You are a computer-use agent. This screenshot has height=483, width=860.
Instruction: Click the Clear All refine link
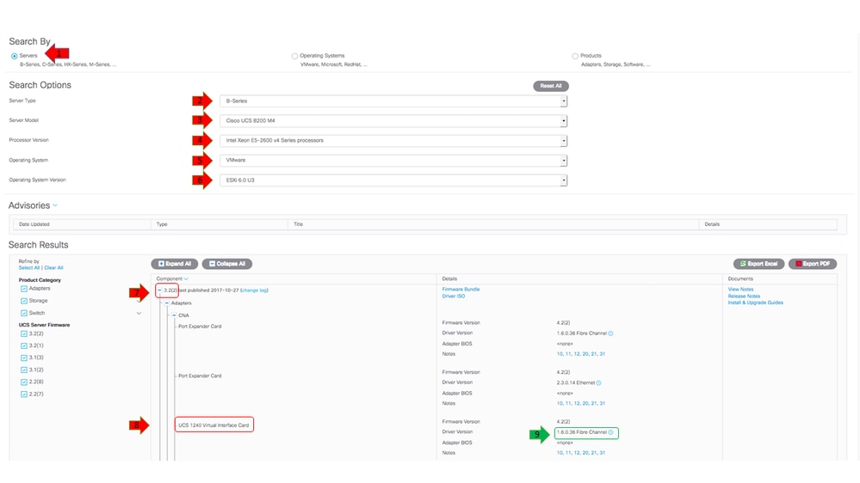click(53, 268)
